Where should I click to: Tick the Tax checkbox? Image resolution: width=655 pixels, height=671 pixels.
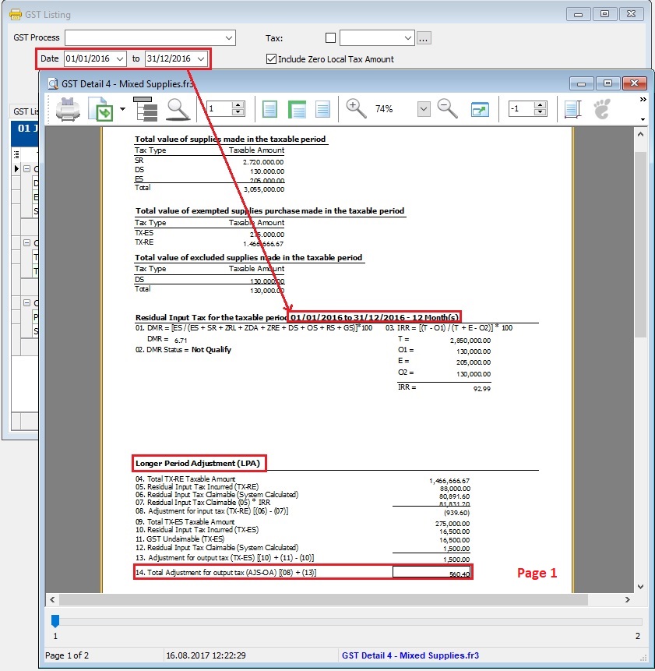(x=330, y=37)
